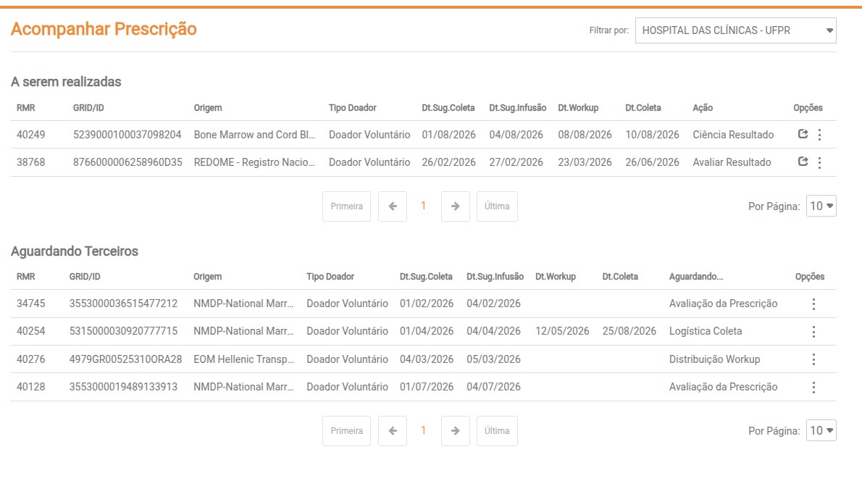The height and width of the screenshot is (481, 862).
Task: Open the options menu for RMR 40249
Action: [819, 135]
